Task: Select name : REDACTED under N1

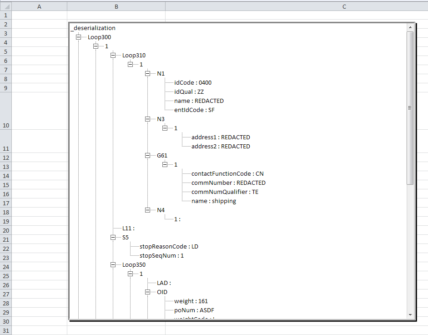Action: (x=199, y=101)
